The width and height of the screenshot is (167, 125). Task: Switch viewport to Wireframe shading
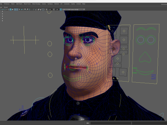pos(8,9)
